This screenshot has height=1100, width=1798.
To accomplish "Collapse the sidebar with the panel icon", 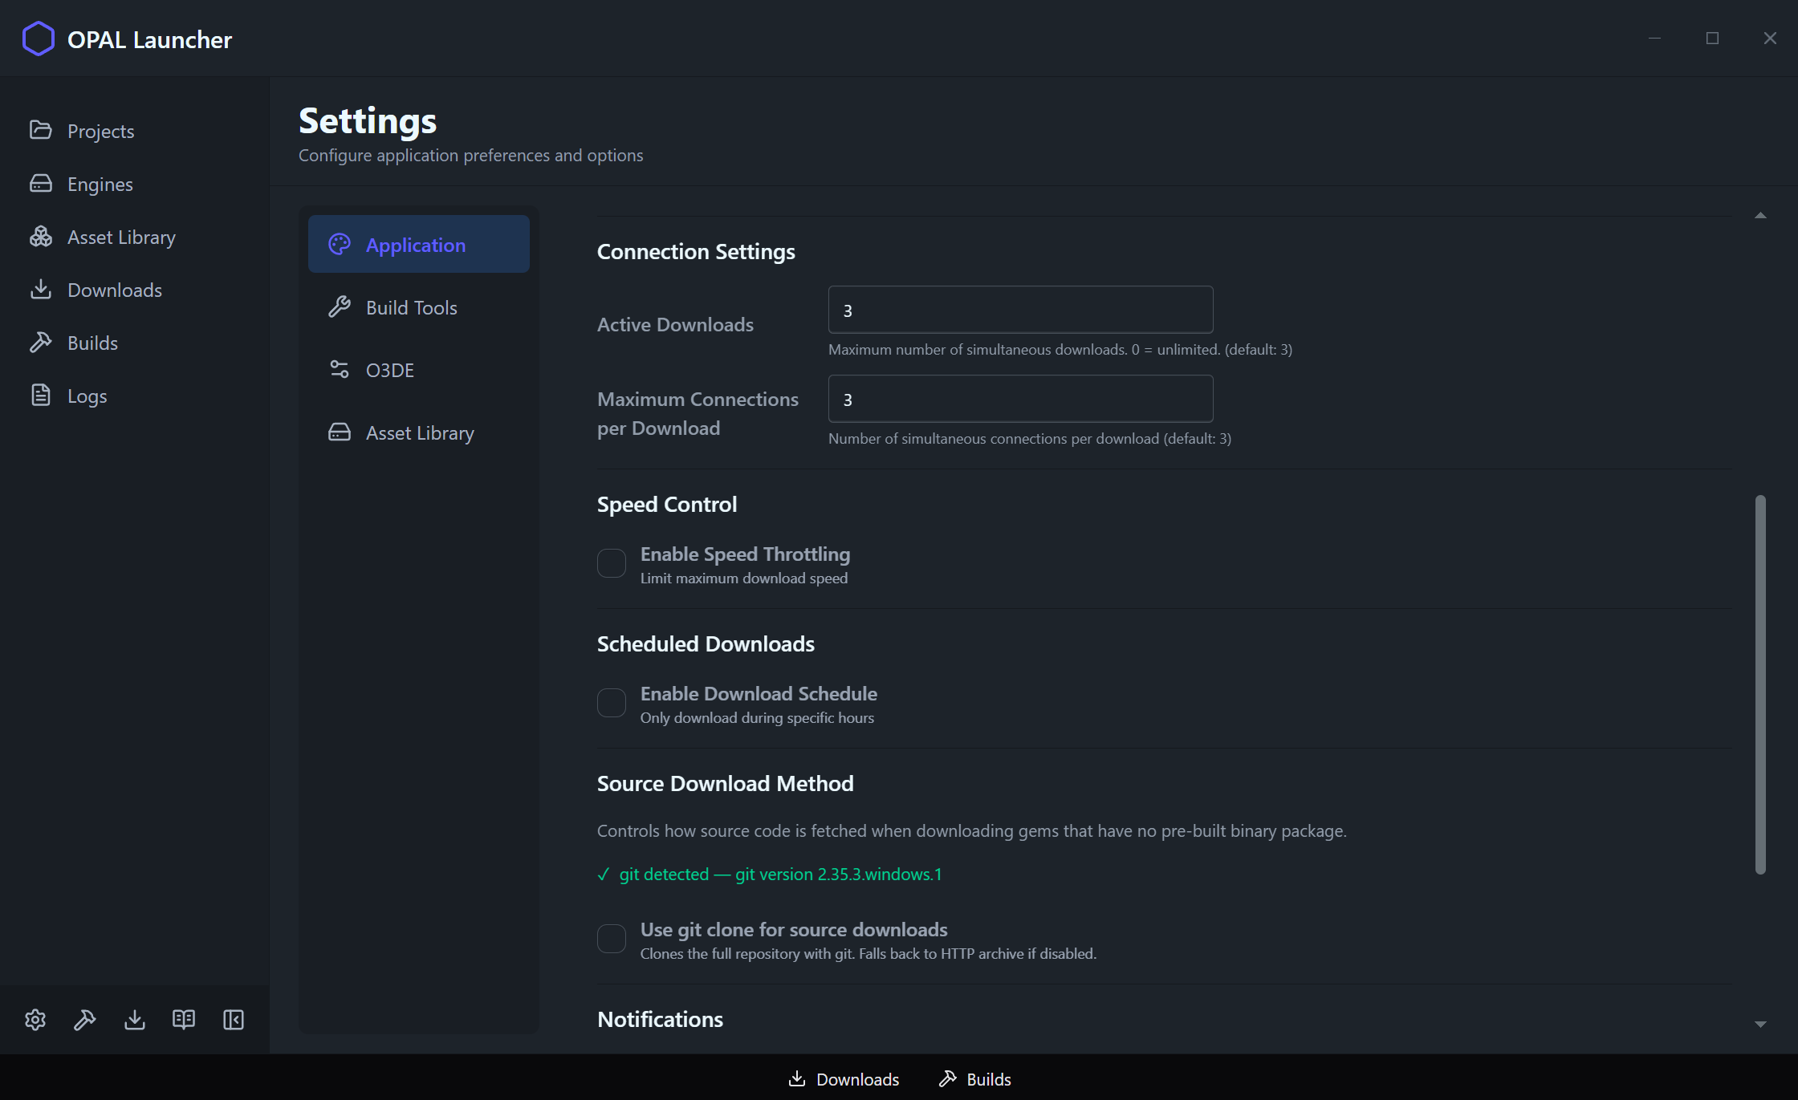I will 234,1019.
